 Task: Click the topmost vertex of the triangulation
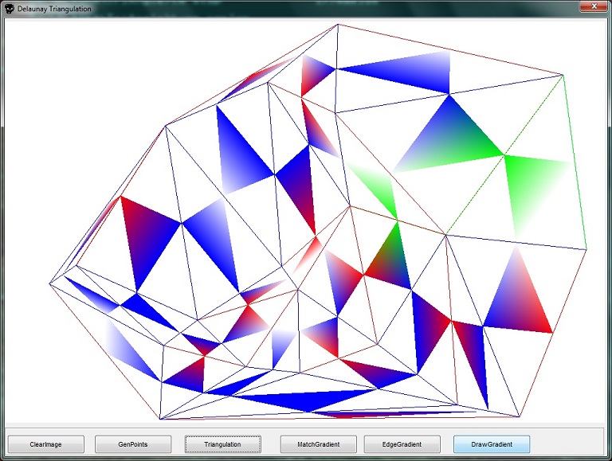[339, 24]
